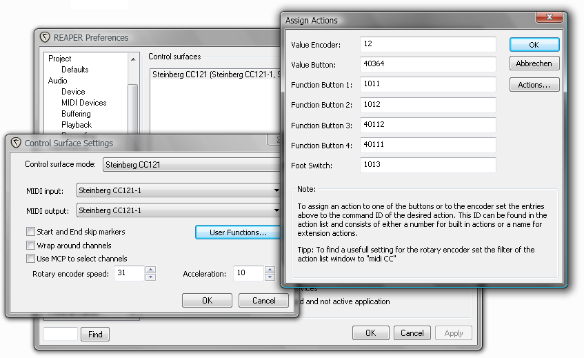The width and height of the screenshot is (584, 358).
Task: Click the User Functions... button
Action: pos(238,232)
